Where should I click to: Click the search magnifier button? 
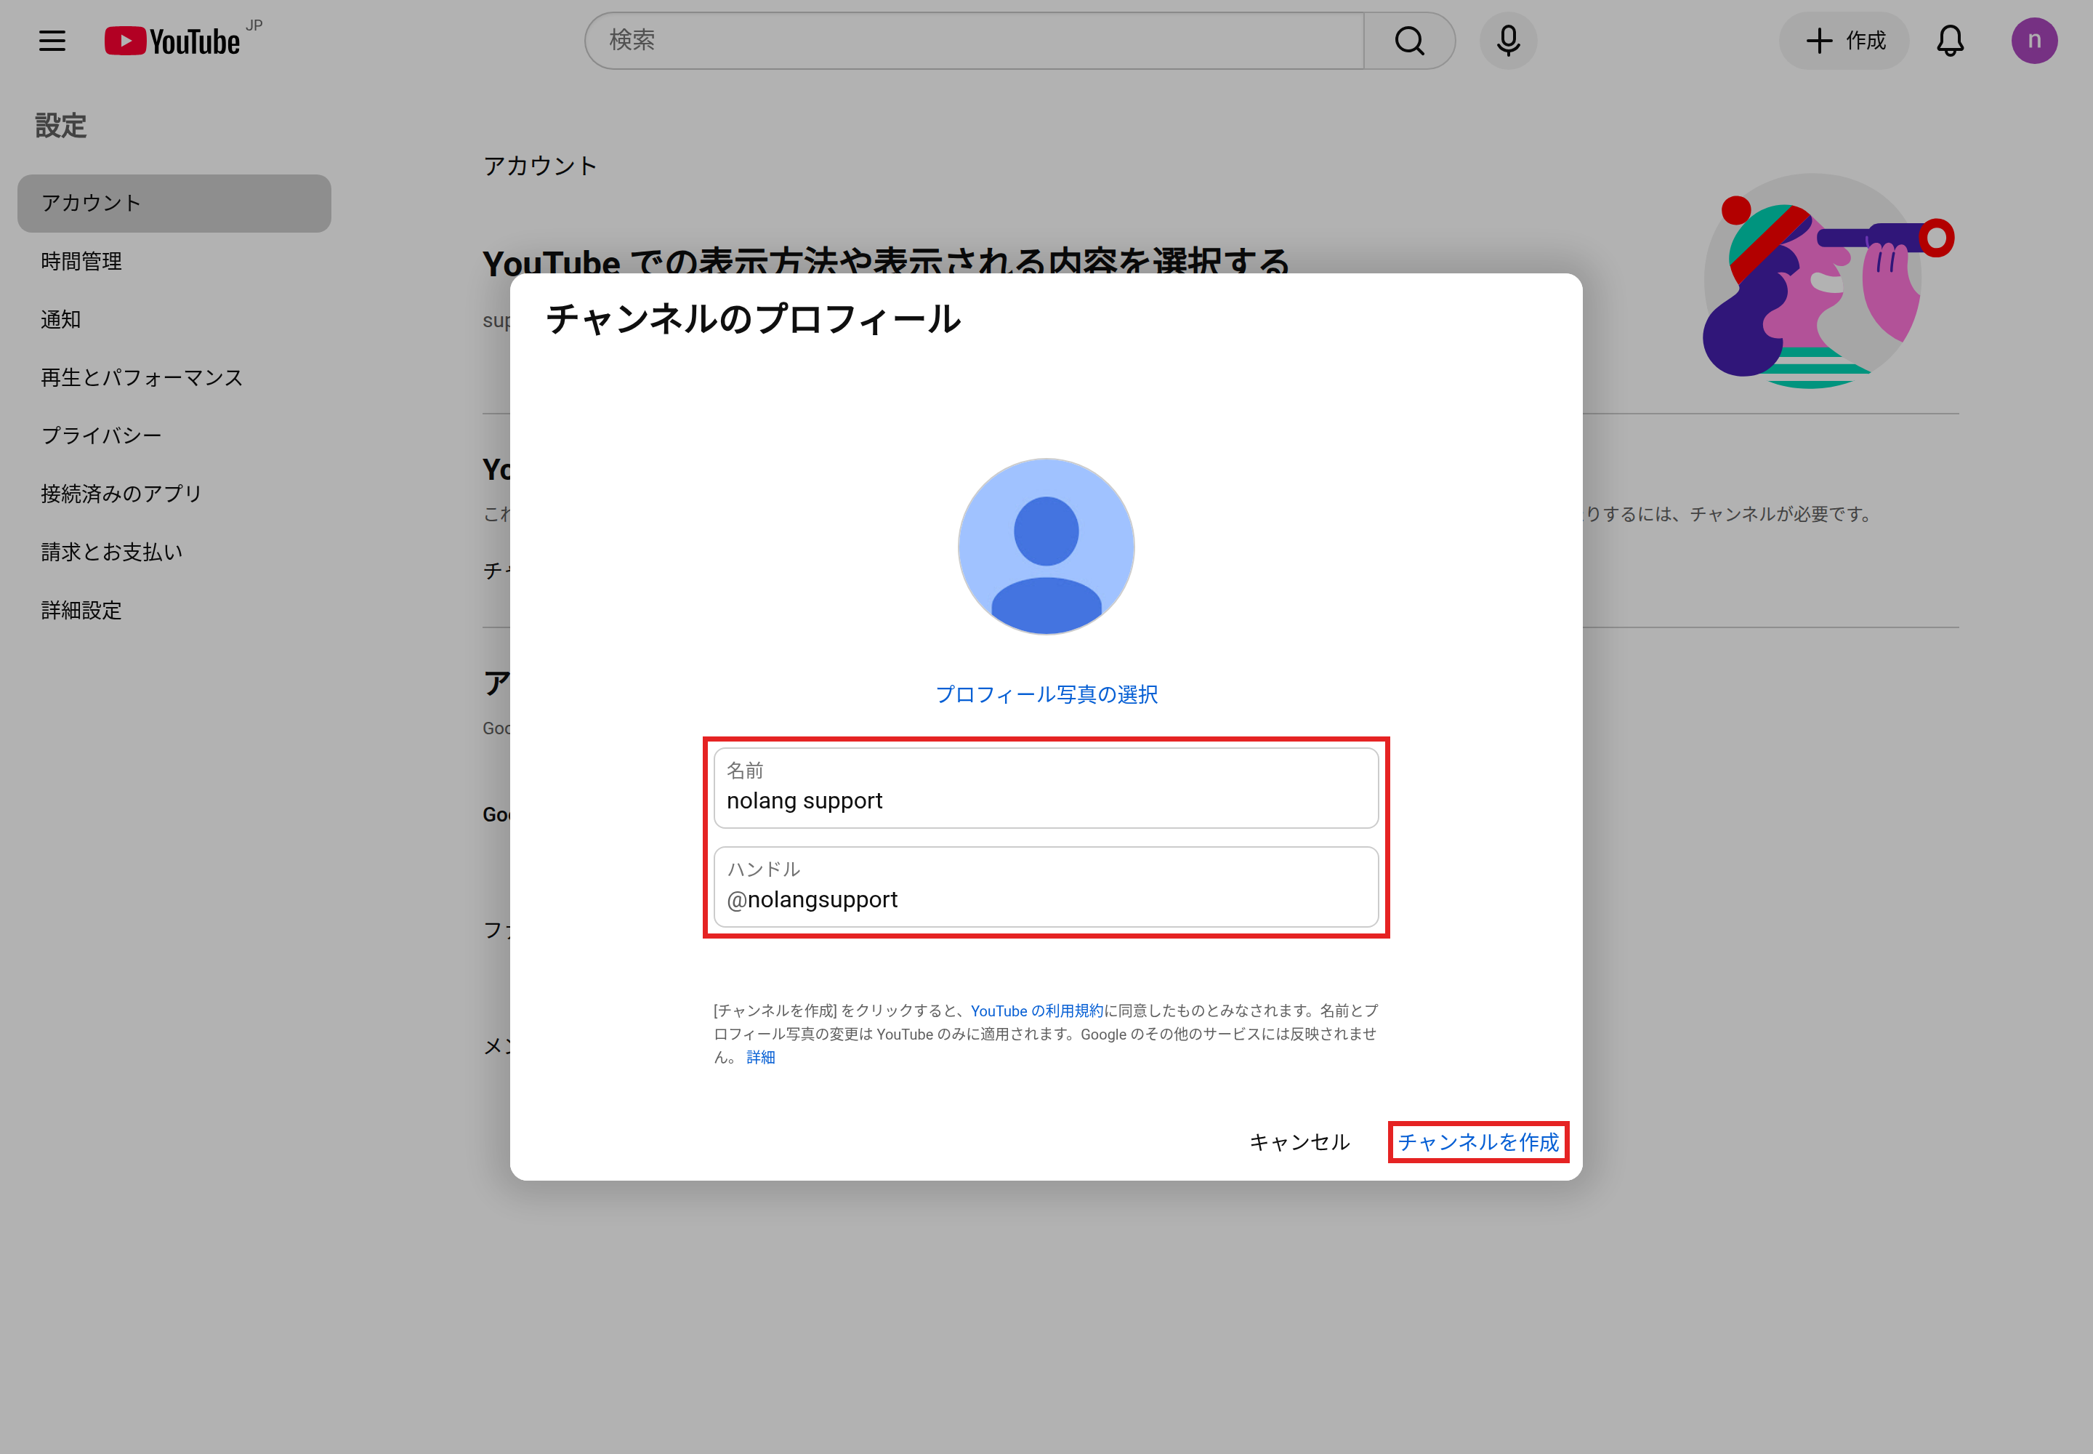click(x=1409, y=41)
